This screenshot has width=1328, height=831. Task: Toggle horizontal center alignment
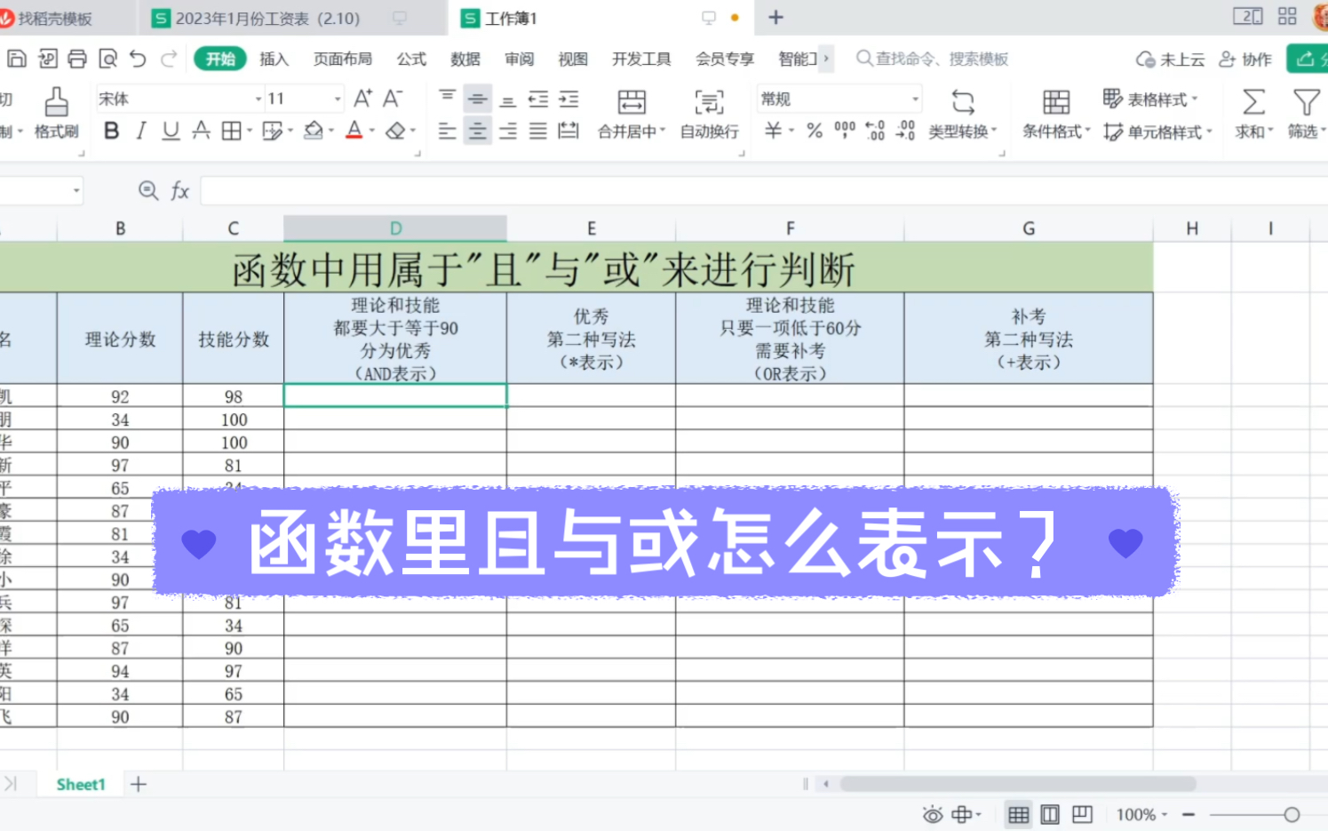tap(477, 132)
